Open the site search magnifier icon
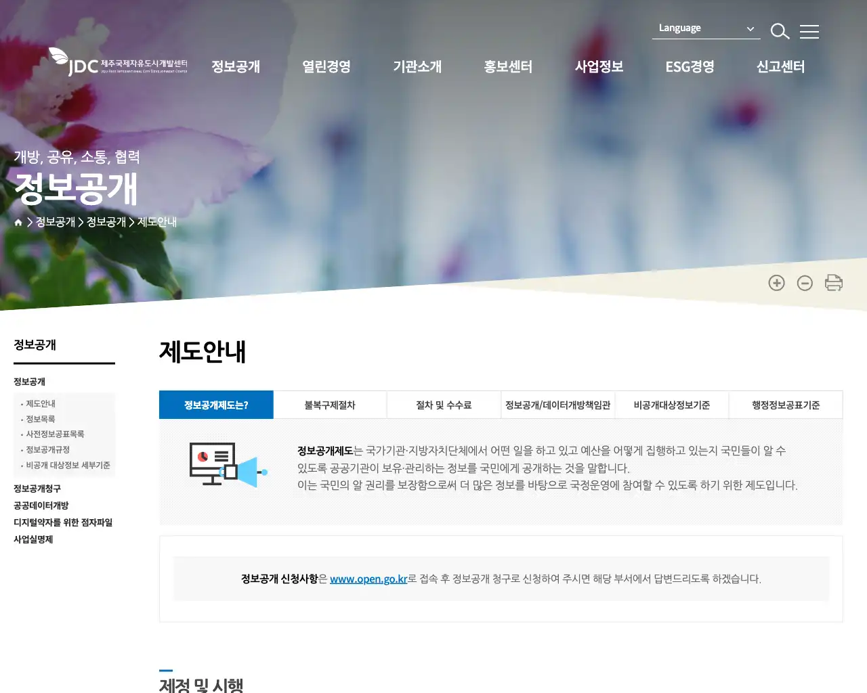This screenshot has width=867, height=693. tap(780, 31)
